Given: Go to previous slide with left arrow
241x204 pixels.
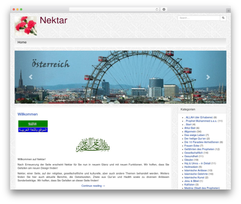Looking at the screenshot, I should (30, 77).
